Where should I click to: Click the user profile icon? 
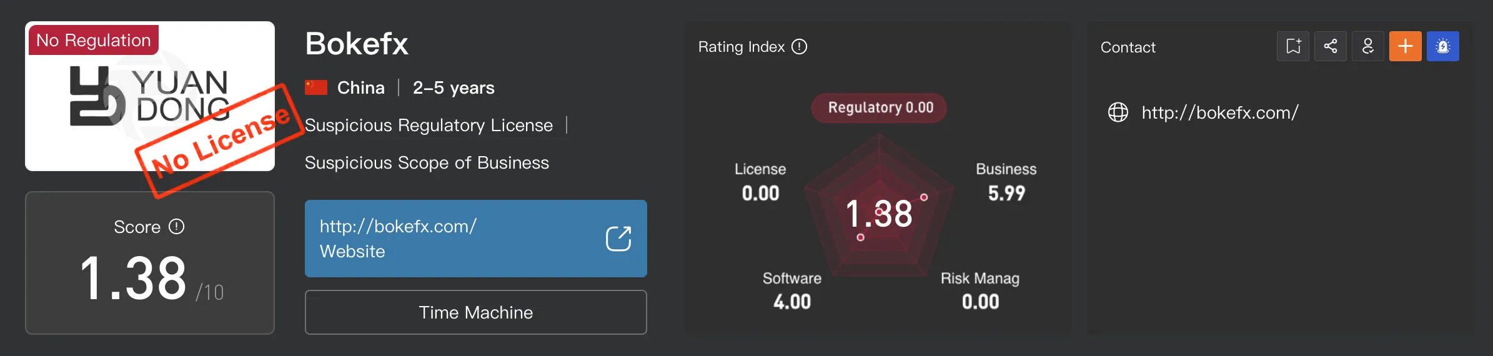click(1368, 46)
